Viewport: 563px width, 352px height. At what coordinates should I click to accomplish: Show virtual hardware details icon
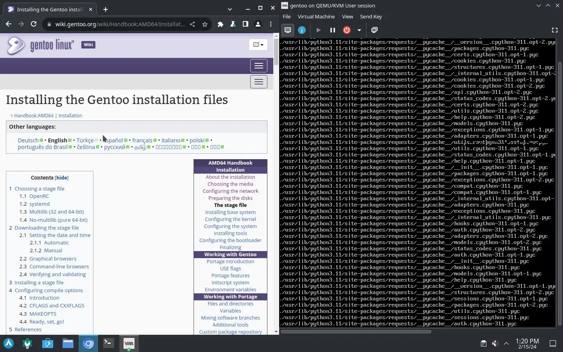click(x=302, y=30)
